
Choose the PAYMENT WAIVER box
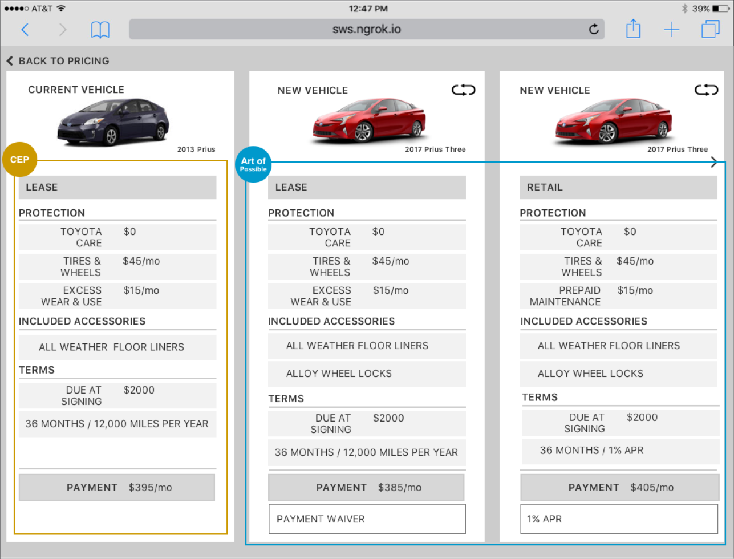(x=367, y=519)
